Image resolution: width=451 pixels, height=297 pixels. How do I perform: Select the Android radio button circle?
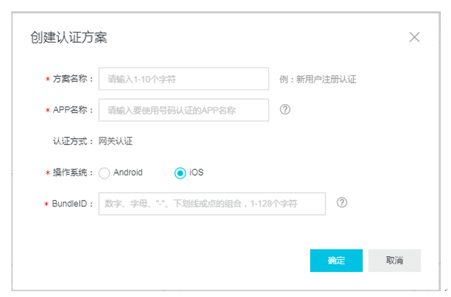105,173
